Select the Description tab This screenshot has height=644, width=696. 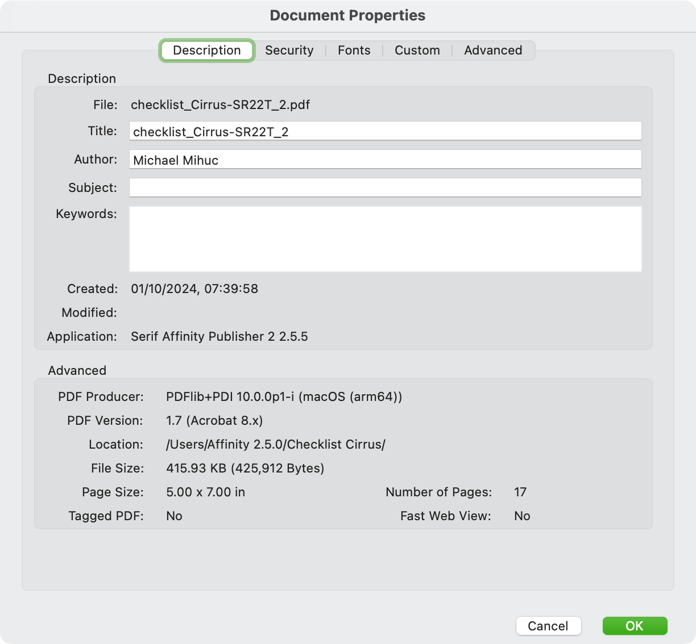coord(206,50)
